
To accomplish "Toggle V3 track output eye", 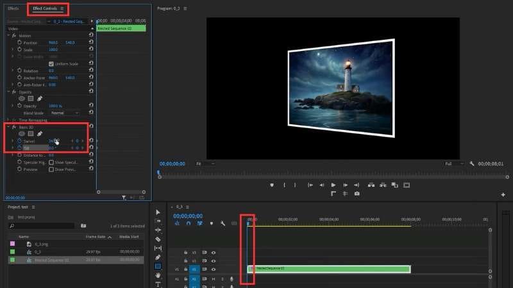I will [x=214, y=253].
